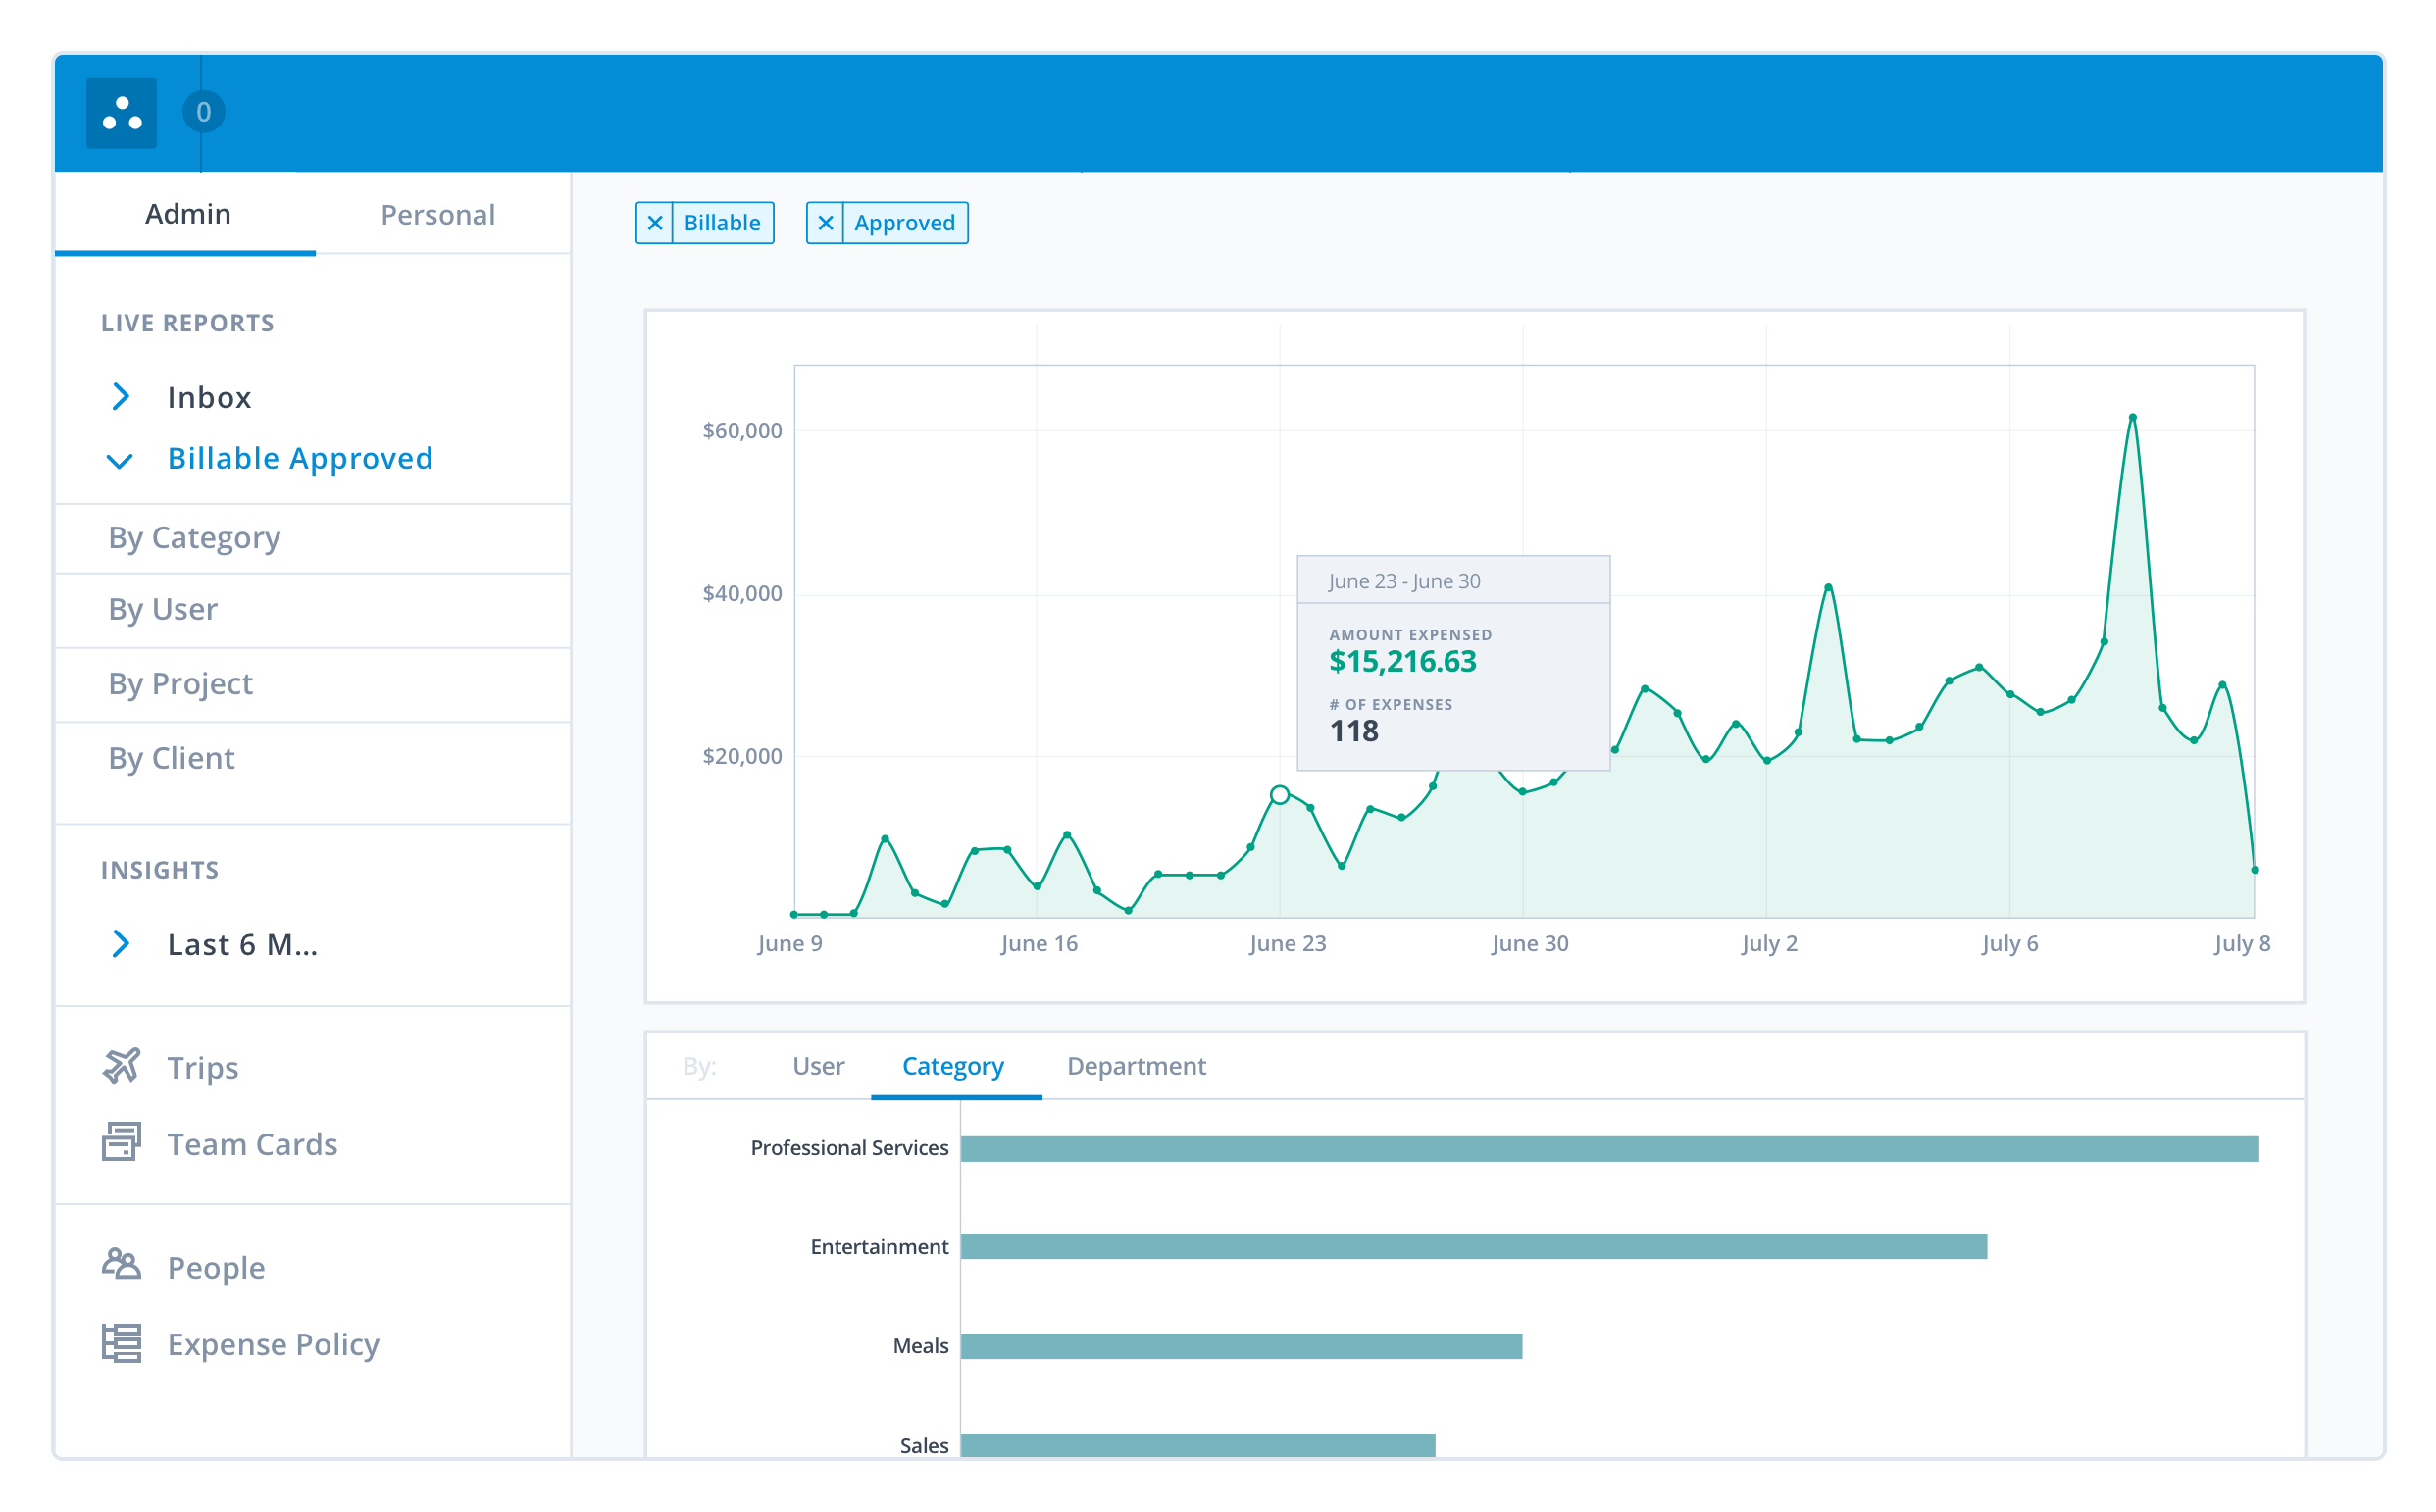Click the Team Cards icon
The image size is (2436, 1512).
pos(121,1142)
